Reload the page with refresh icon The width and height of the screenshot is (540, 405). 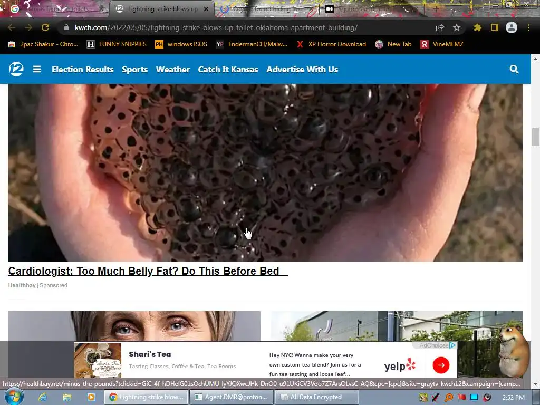click(x=45, y=27)
